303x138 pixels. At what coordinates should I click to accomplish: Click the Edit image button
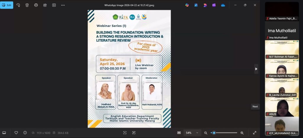7,5
